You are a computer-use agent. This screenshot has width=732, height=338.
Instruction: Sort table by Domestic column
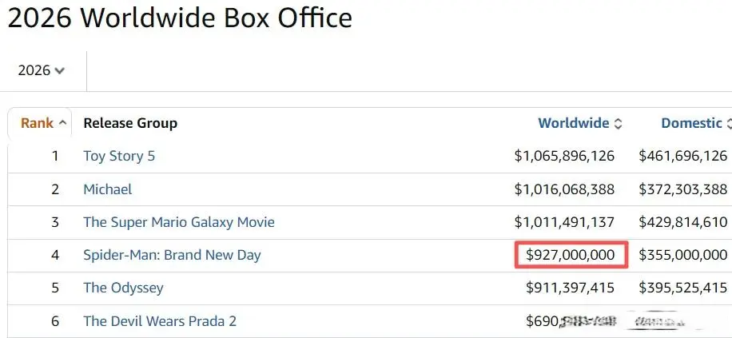point(691,123)
